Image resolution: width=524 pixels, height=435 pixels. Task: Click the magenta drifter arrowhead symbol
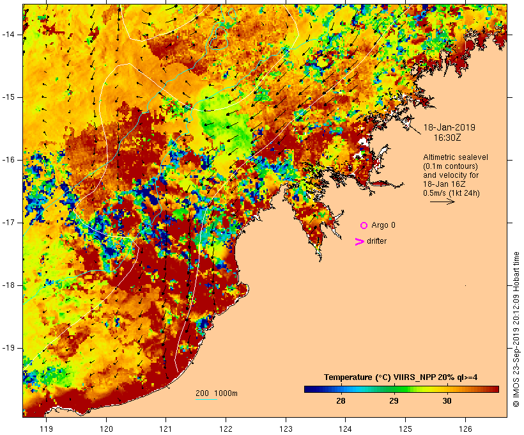pyautogui.click(x=360, y=242)
